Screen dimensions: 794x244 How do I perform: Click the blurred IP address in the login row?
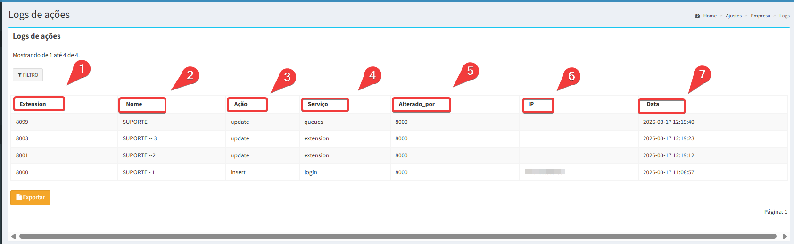click(545, 172)
